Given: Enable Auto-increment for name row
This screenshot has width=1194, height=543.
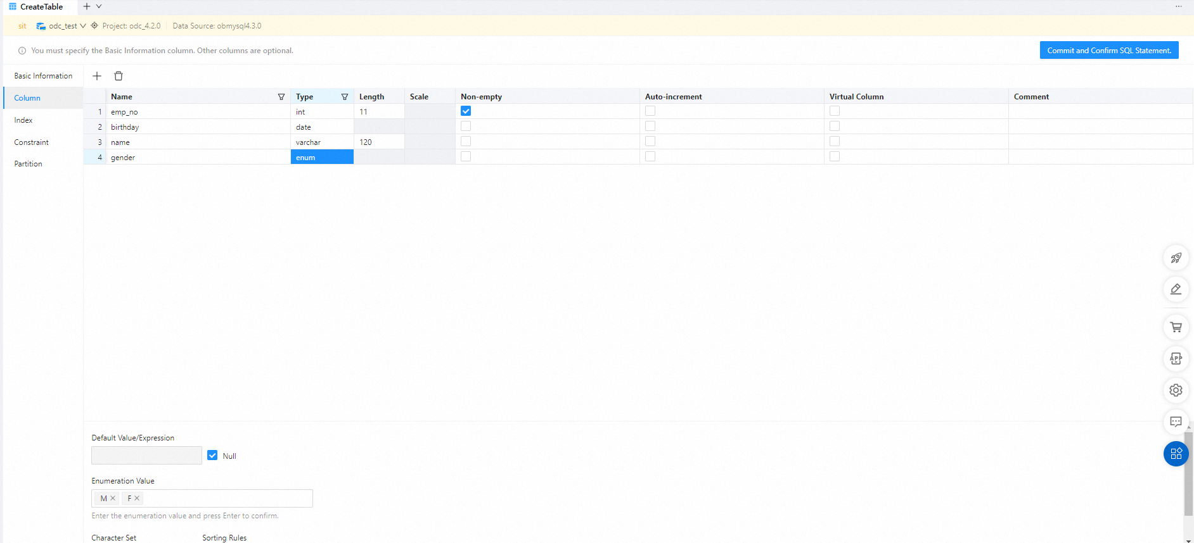Looking at the screenshot, I should tap(650, 142).
